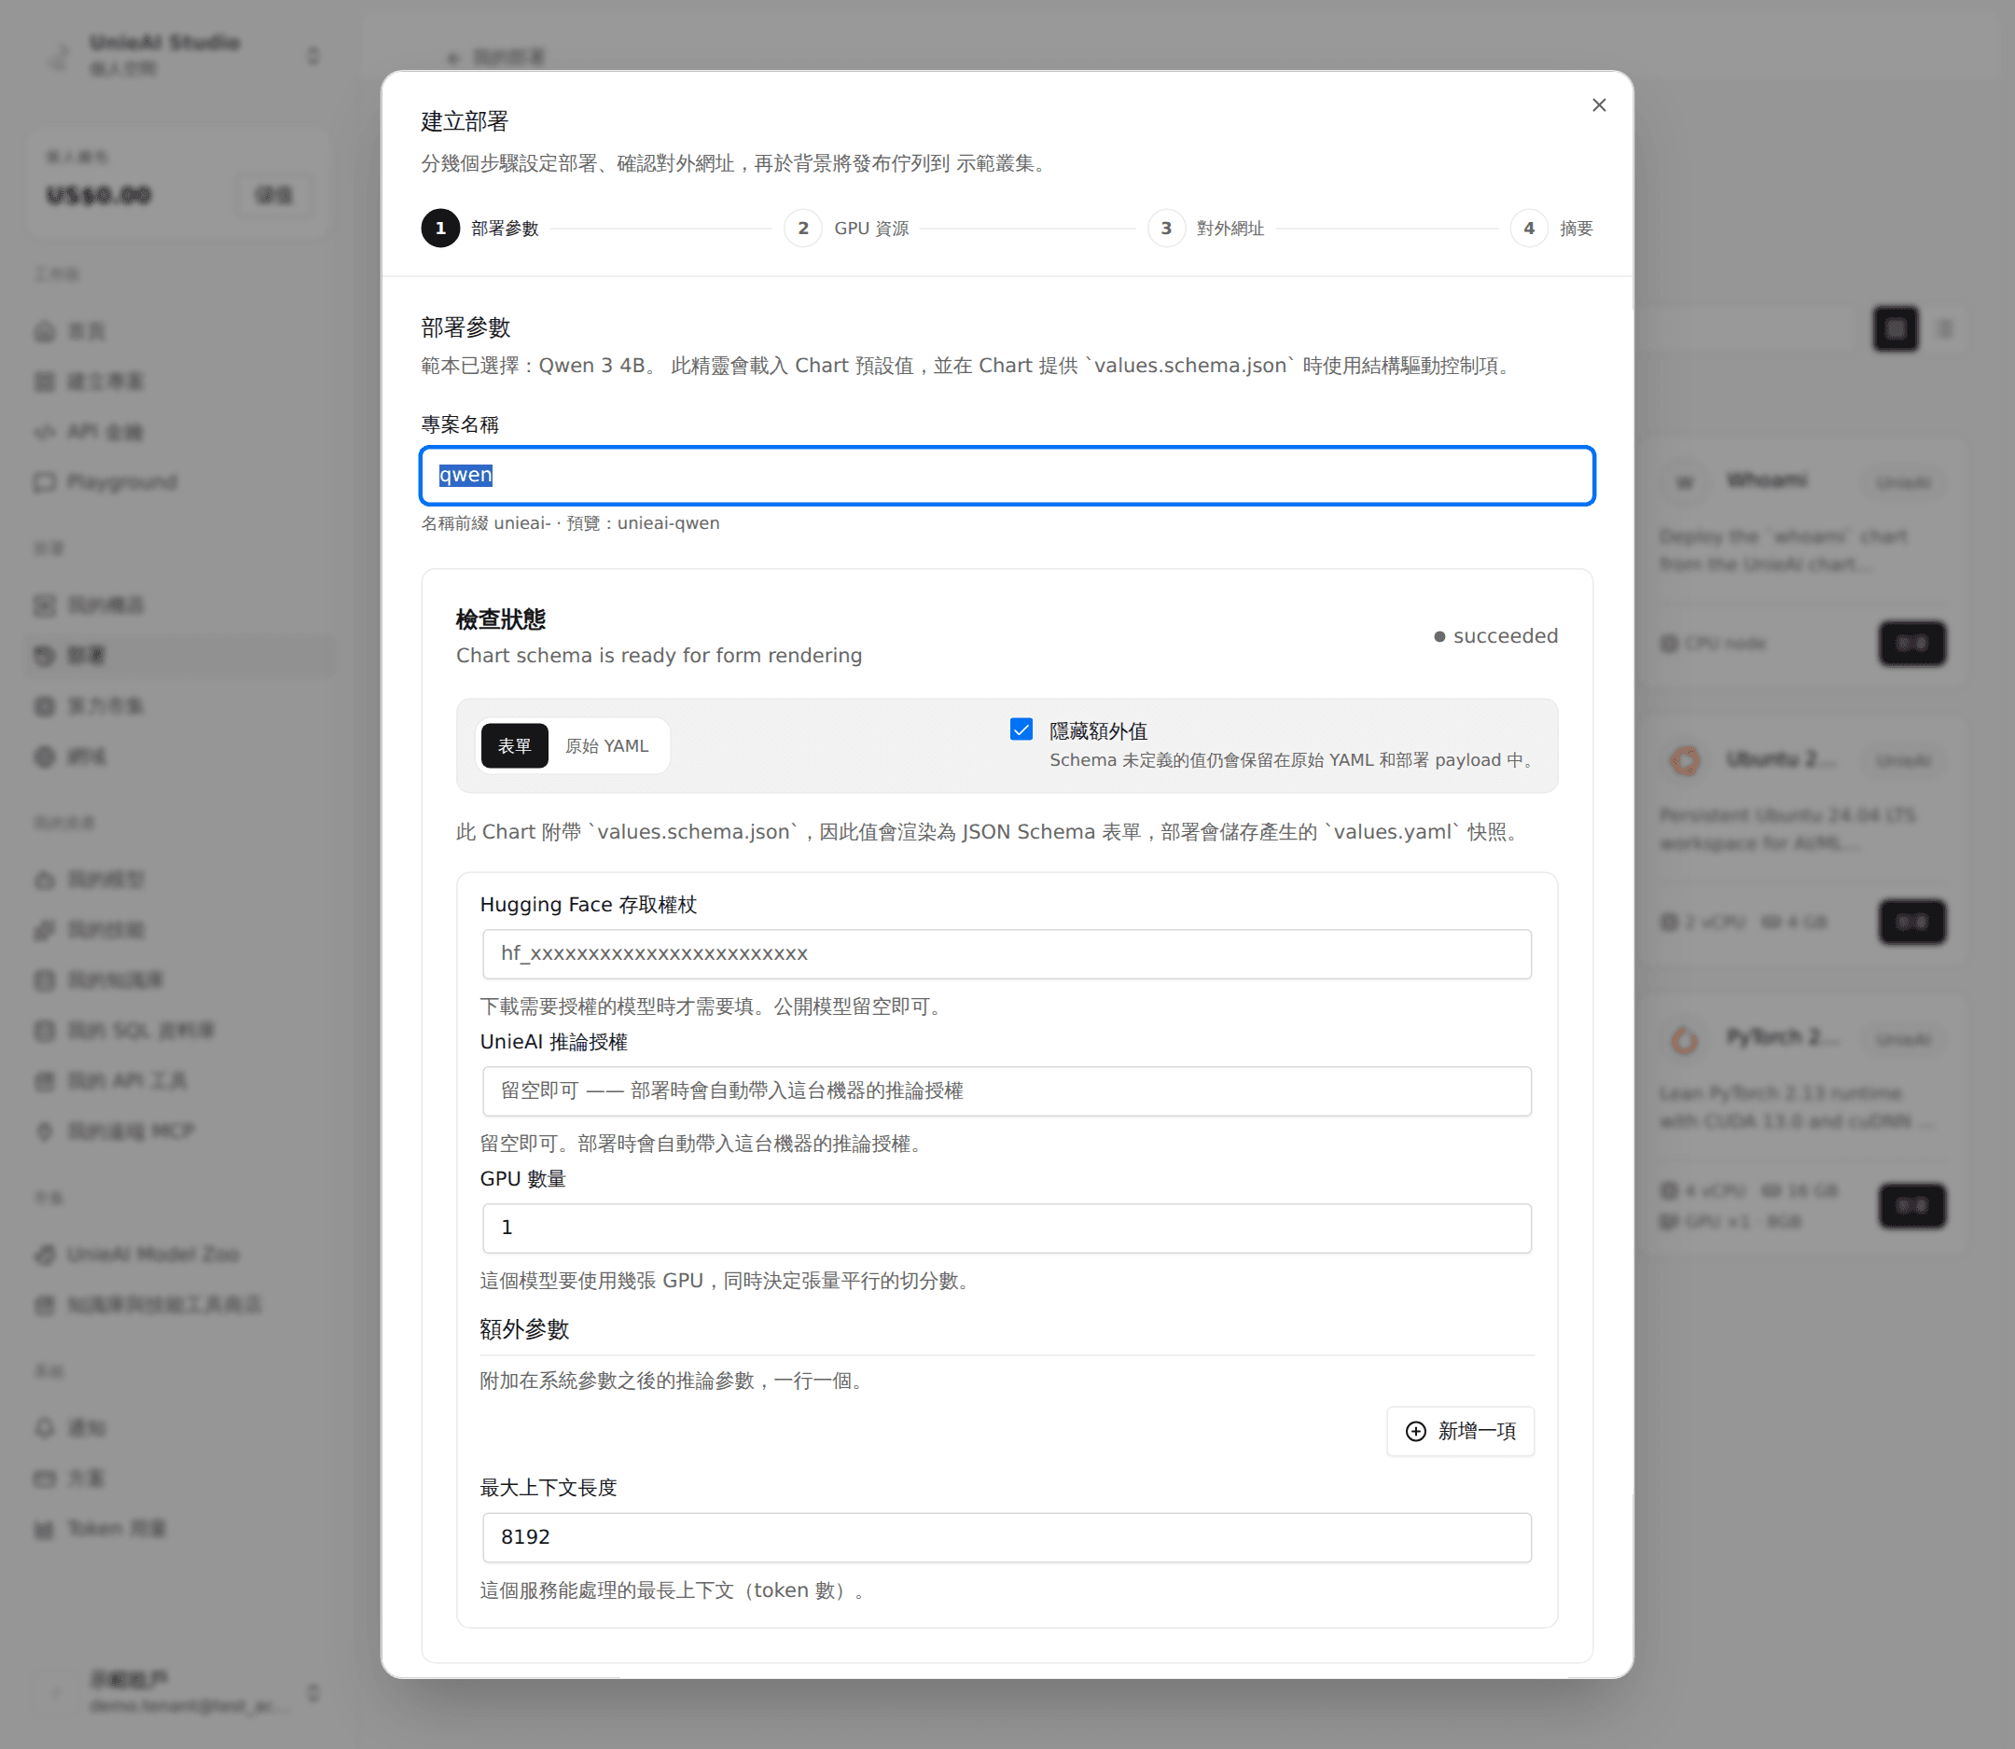Click the grid view icon behind dialog

[x=1895, y=329]
